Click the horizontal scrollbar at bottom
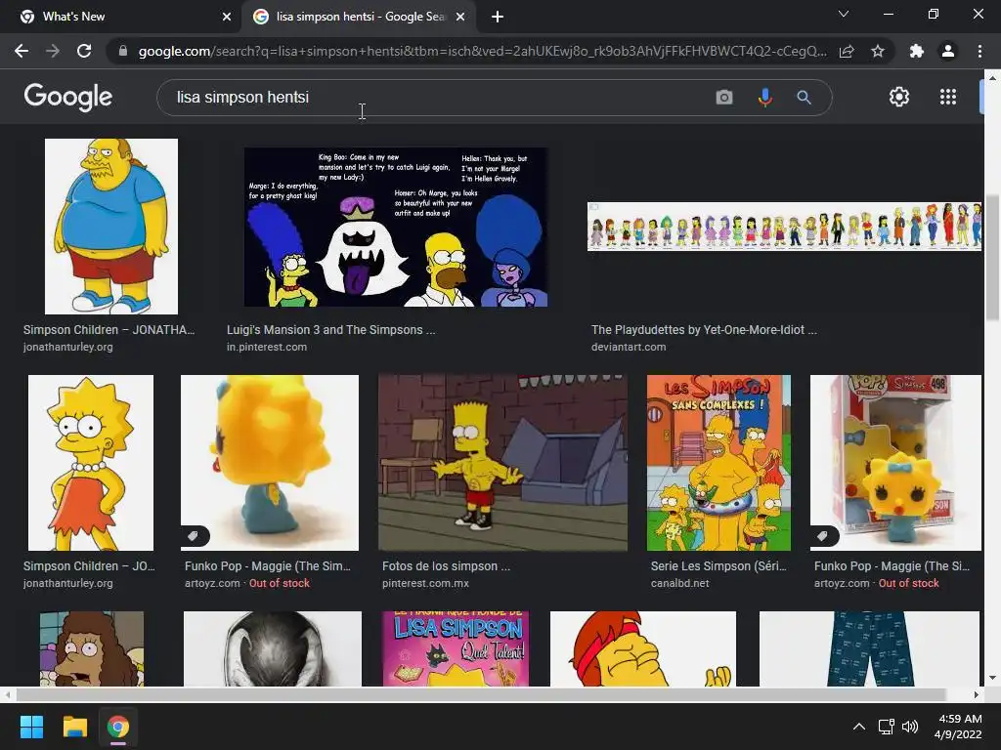The image size is (1001, 750). pyautogui.click(x=480, y=694)
